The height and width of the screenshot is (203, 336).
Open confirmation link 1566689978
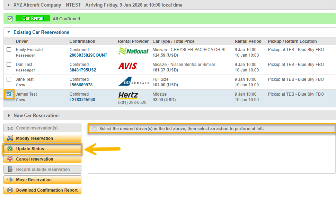click(81, 85)
